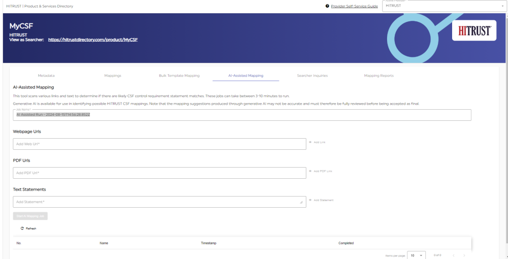Click the plus icon beside Add Link
The height and width of the screenshot is (259, 508).
pos(310,142)
